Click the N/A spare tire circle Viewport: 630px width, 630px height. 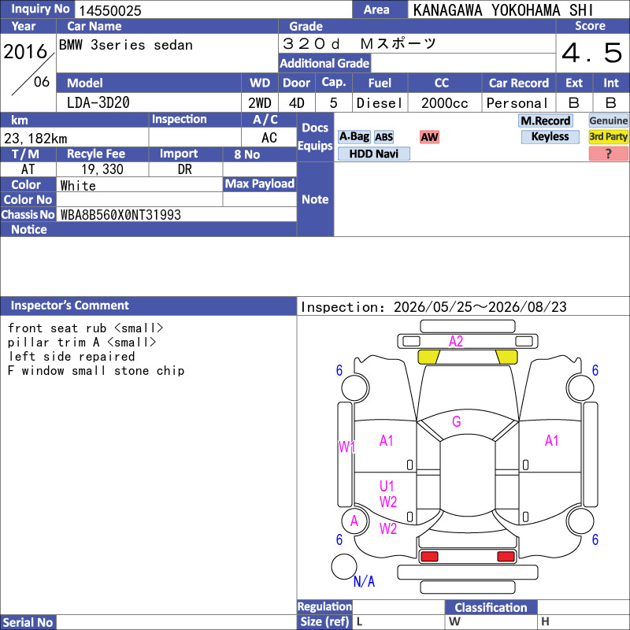coord(344,566)
